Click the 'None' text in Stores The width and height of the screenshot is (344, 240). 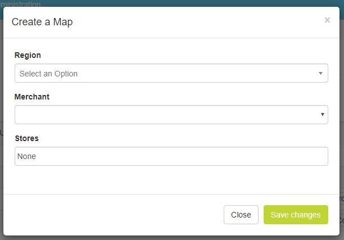point(26,156)
